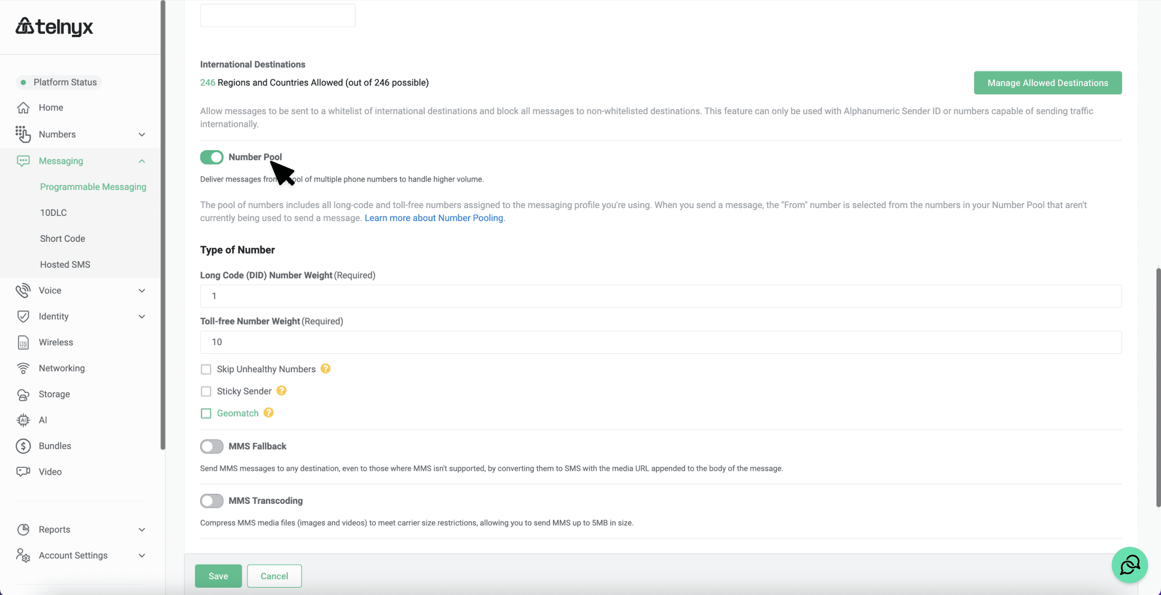Check the Sticky Sender checkbox
The height and width of the screenshot is (595, 1161).
click(206, 391)
